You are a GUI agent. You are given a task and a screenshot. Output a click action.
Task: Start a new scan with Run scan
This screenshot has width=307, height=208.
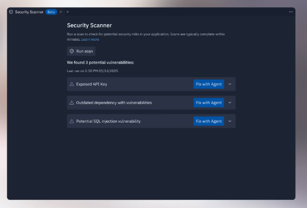click(81, 51)
